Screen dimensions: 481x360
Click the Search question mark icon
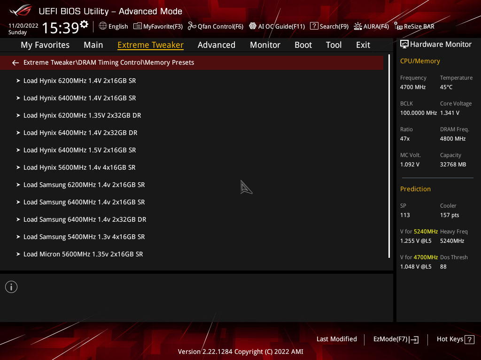click(314, 26)
